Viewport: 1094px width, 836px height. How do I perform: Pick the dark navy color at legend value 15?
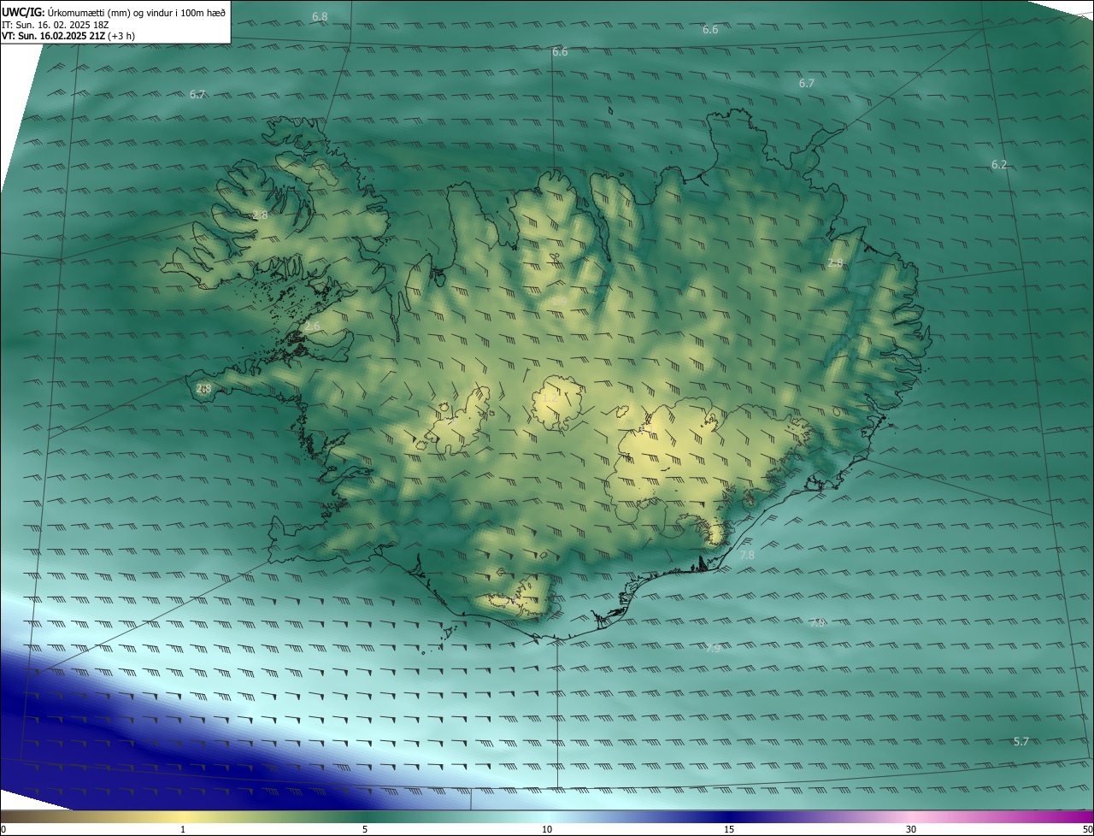(x=729, y=816)
